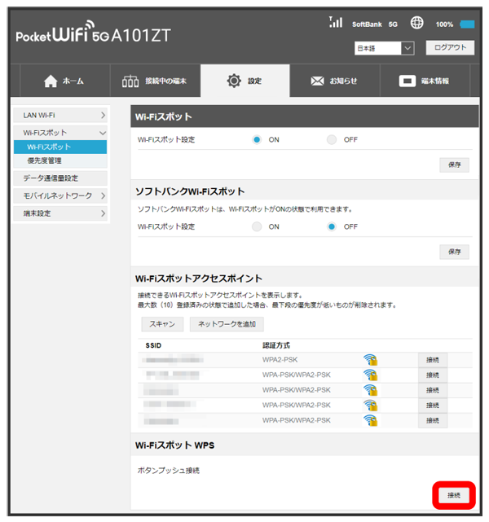Click the Wi-Fi signal icon in last SSID row
This screenshot has width=489, height=522.
pos(370,420)
